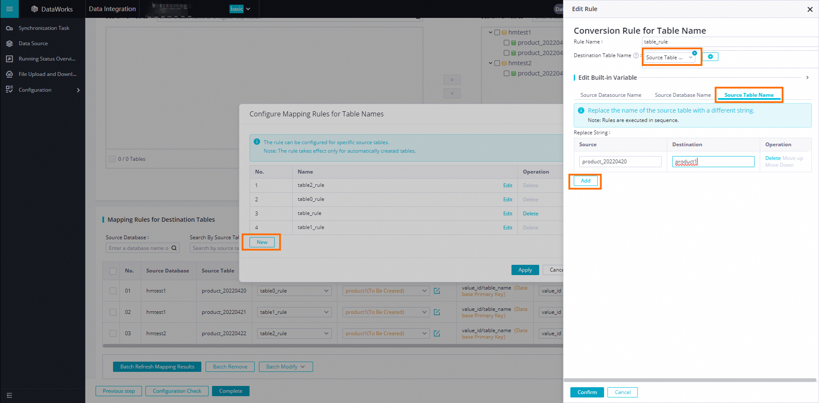Click the Batch Refresh Mapping Results button

(157, 367)
